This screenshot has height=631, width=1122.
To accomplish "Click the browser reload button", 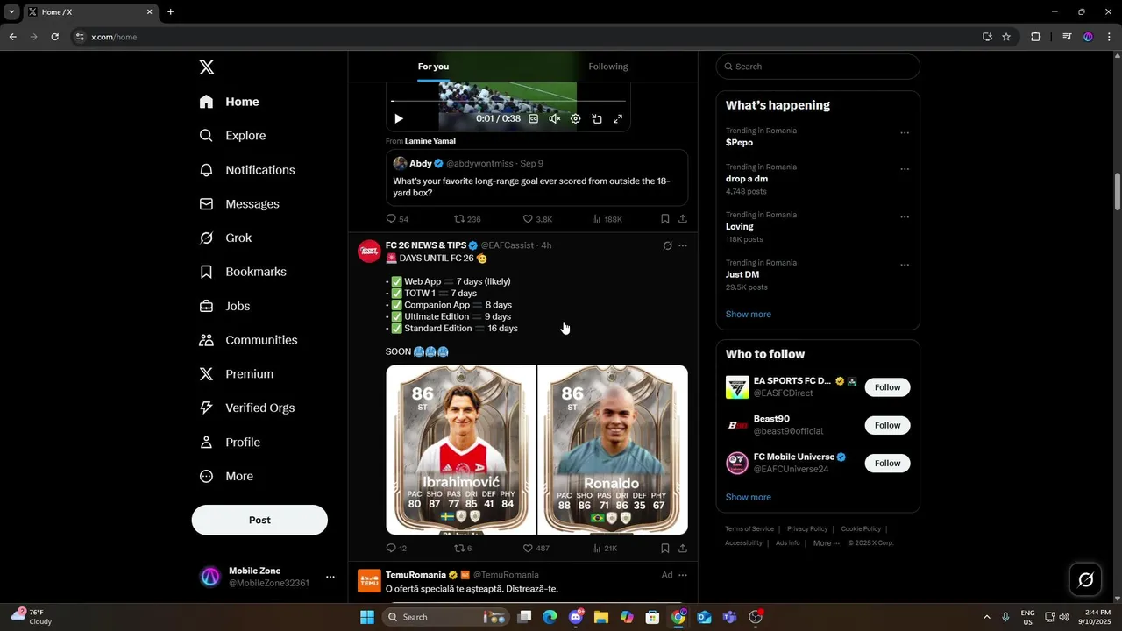I will [x=54, y=37].
